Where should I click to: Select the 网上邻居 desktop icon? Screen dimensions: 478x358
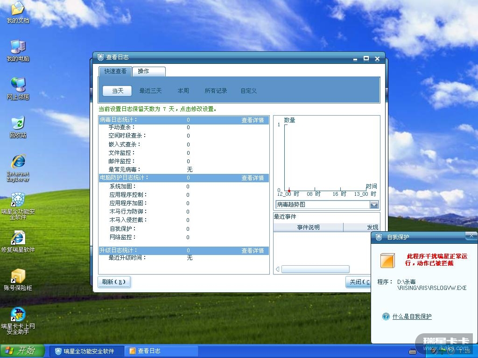(18, 89)
